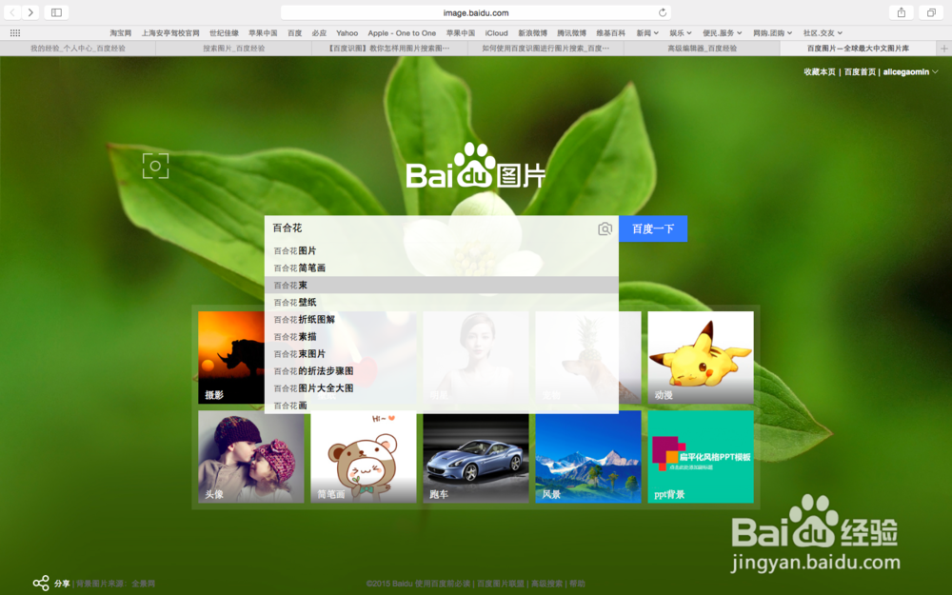Select suggestion 百合花图片大全大图
The width and height of the screenshot is (952, 595).
pos(442,388)
